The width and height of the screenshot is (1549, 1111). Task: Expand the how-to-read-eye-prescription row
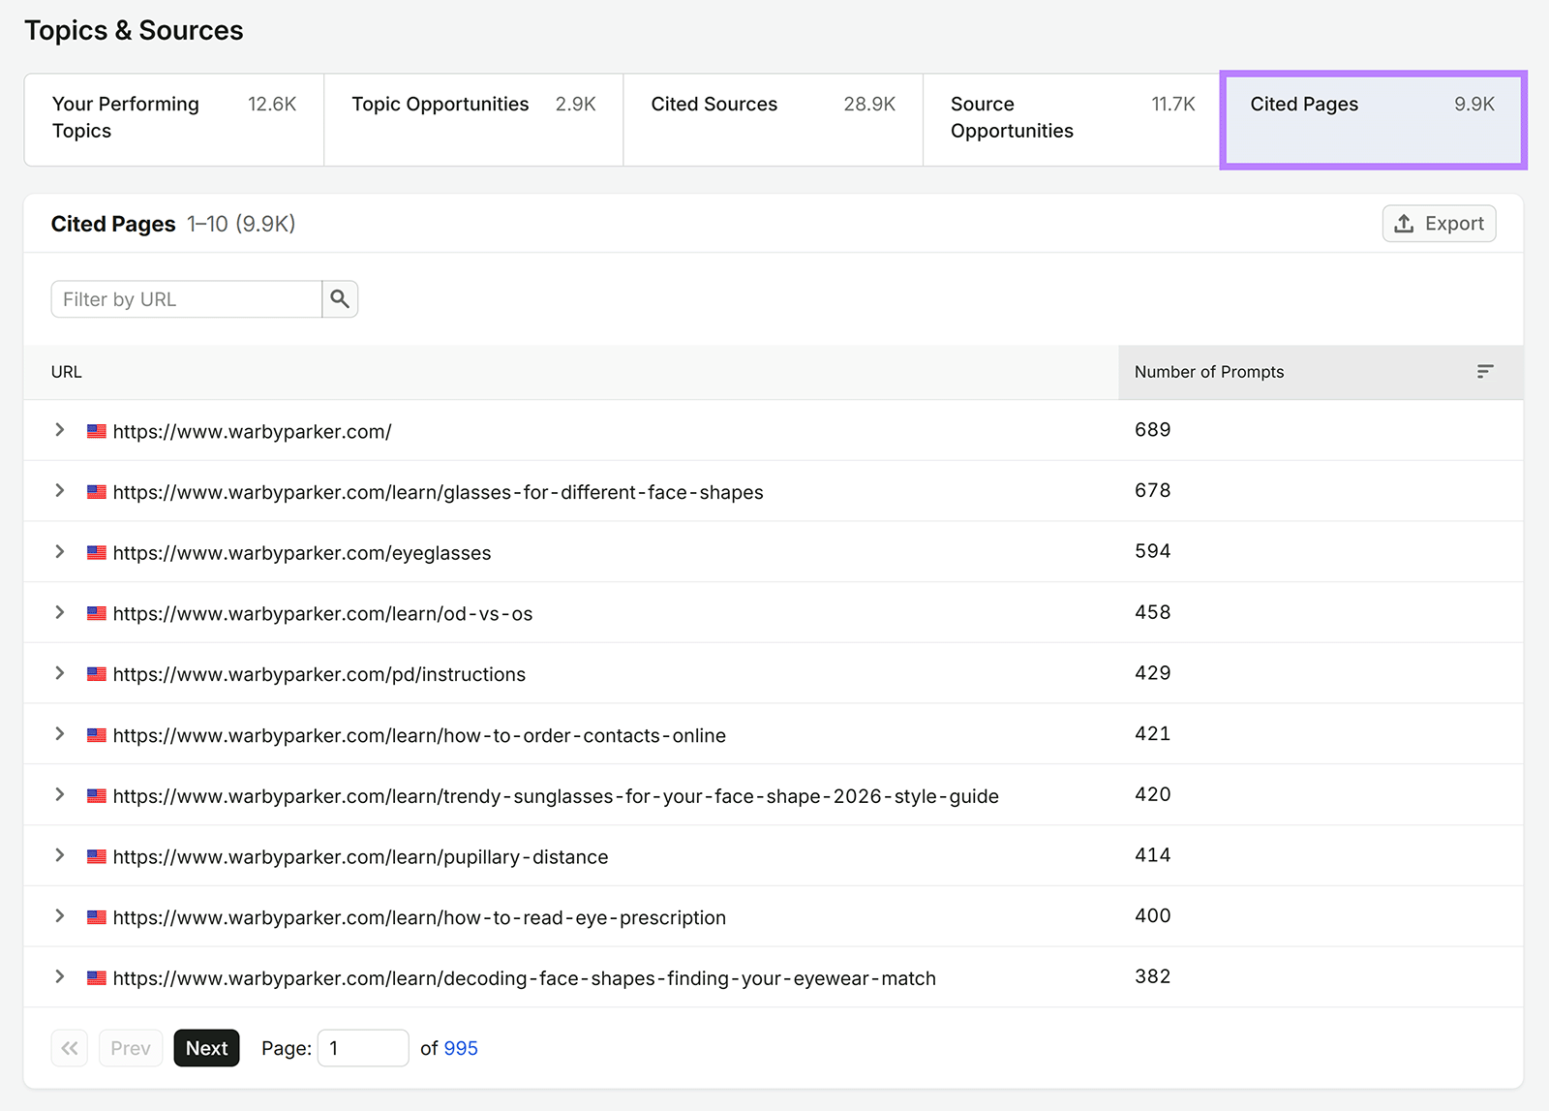60,916
